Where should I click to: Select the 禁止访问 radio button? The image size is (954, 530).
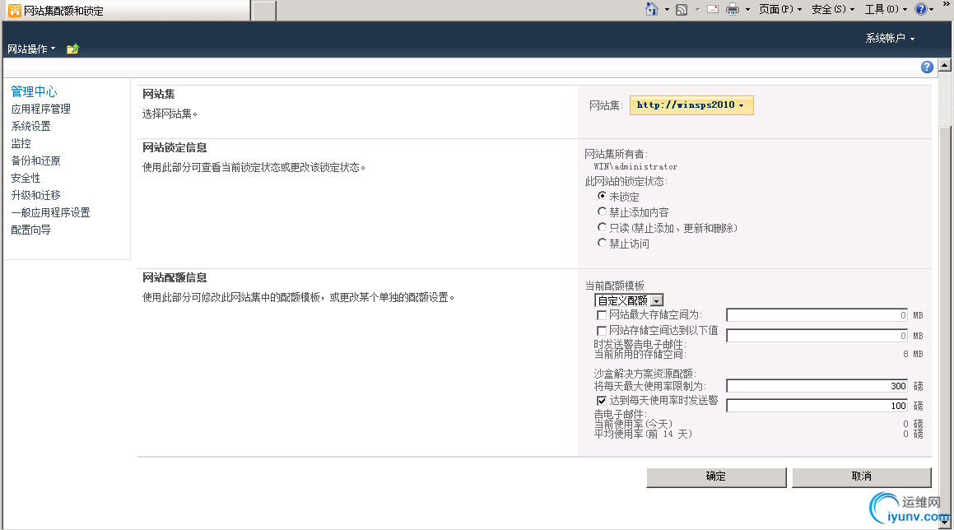coord(602,243)
